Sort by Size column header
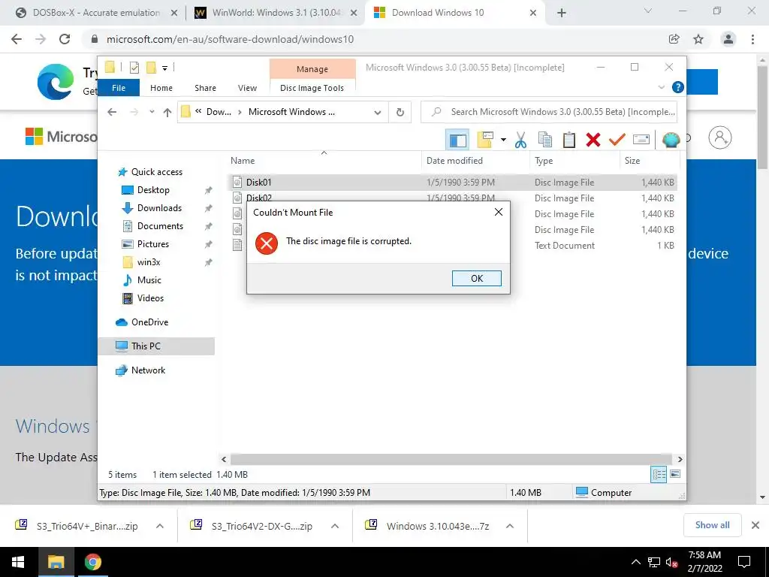Screen dimensions: 769x577 [x=650, y=161]
